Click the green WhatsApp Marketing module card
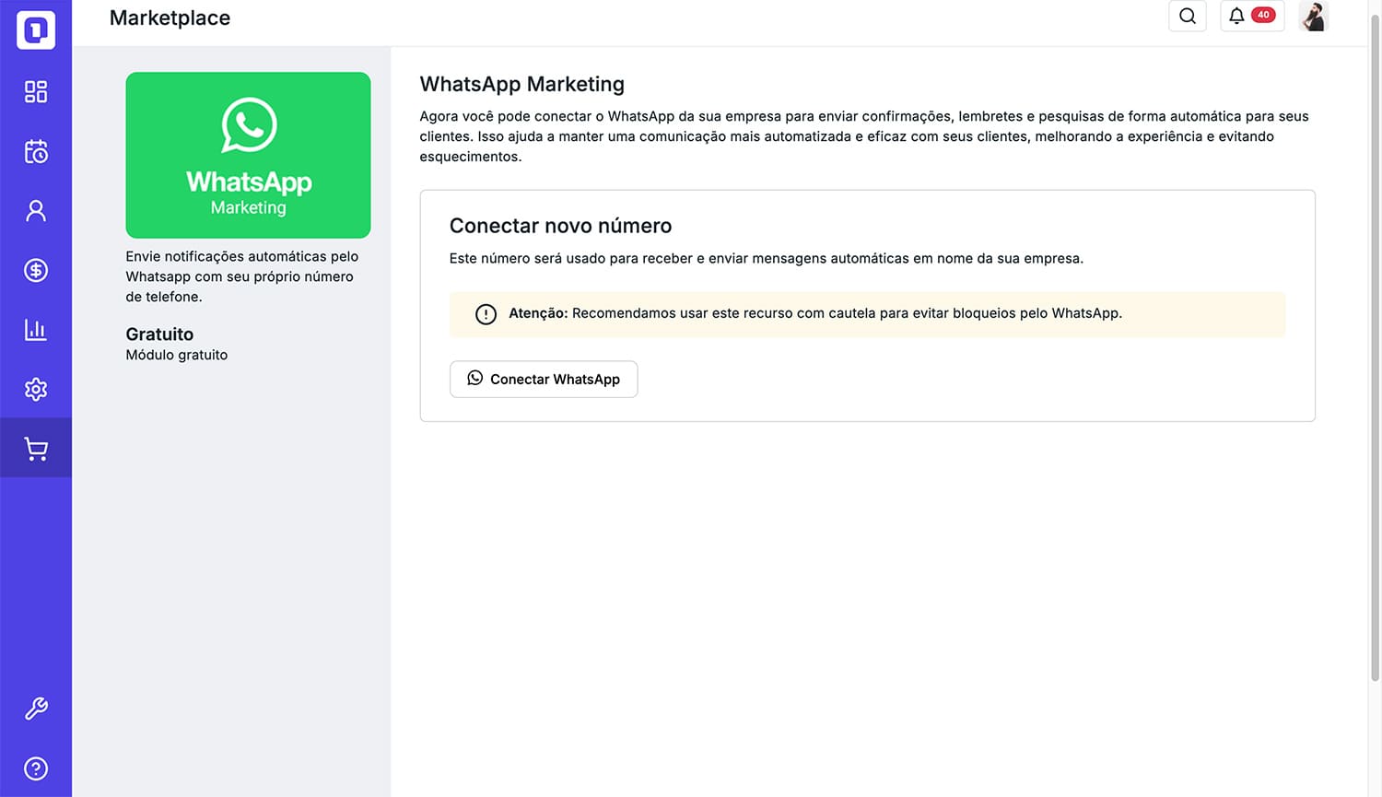This screenshot has height=797, width=1382. pyautogui.click(x=248, y=155)
